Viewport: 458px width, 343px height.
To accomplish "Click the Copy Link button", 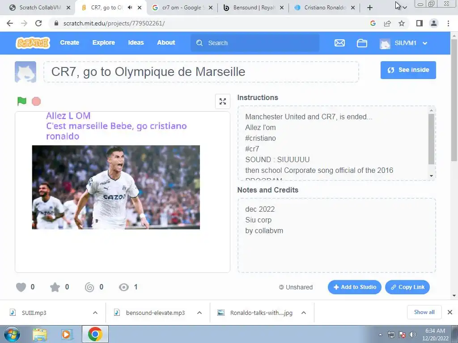I will 407,287.
